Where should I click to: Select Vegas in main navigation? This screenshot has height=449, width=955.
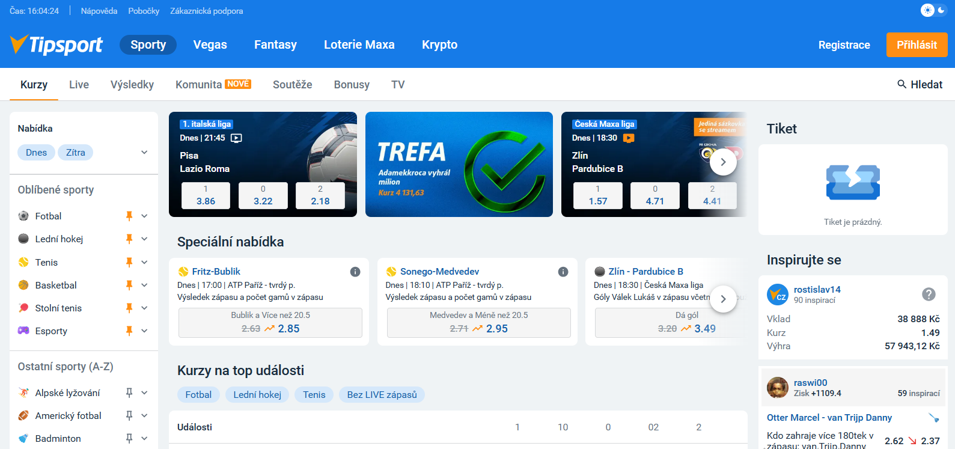(210, 44)
